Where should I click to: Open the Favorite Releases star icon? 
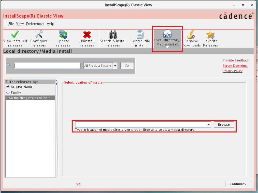[x=210, y=35]
